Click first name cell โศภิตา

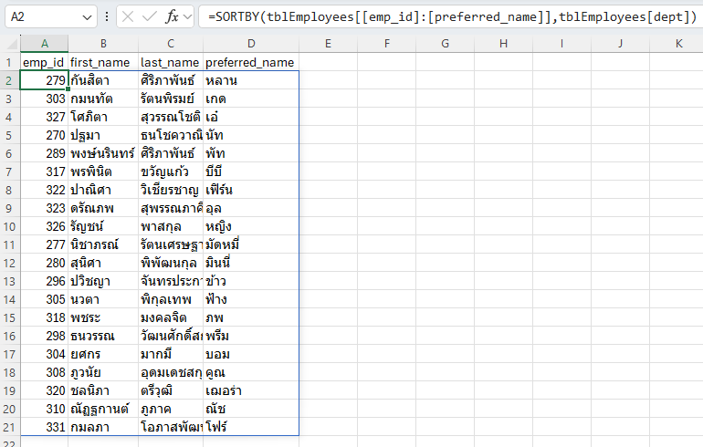pyautogui.click(x=103, y=117)
